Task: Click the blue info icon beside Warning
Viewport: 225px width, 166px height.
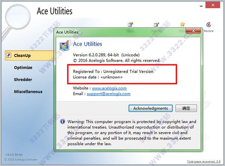Action: coord(63,121)
